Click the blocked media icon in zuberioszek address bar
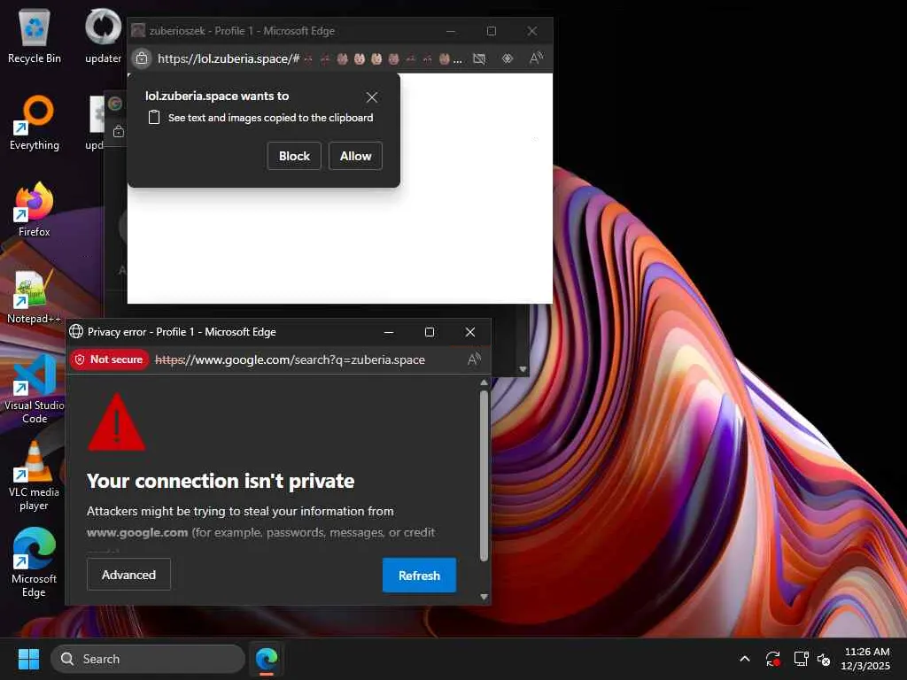 click(x=479, y=58)
